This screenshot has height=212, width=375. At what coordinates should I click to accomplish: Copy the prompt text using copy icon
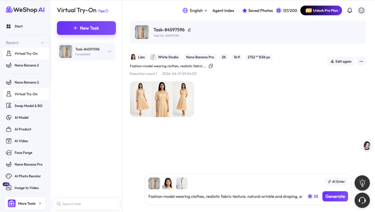[x=211, y=66]
